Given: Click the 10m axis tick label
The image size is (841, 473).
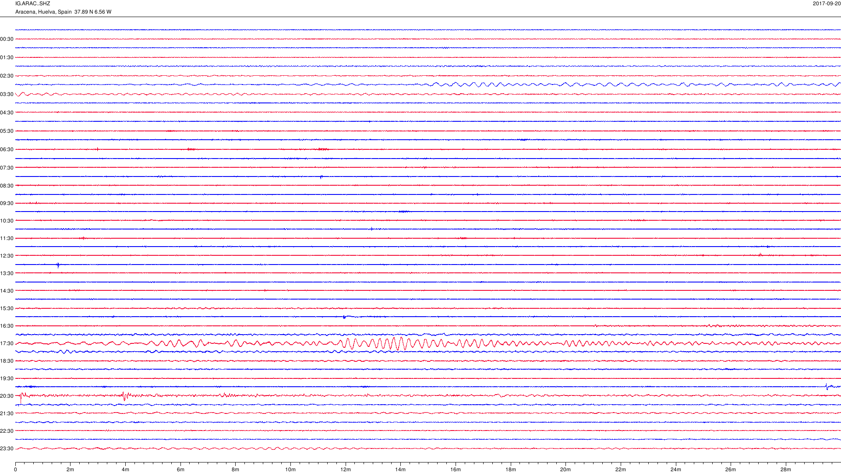Looking at the screenshot, I should pyautogui.click(x=290, y=469).
